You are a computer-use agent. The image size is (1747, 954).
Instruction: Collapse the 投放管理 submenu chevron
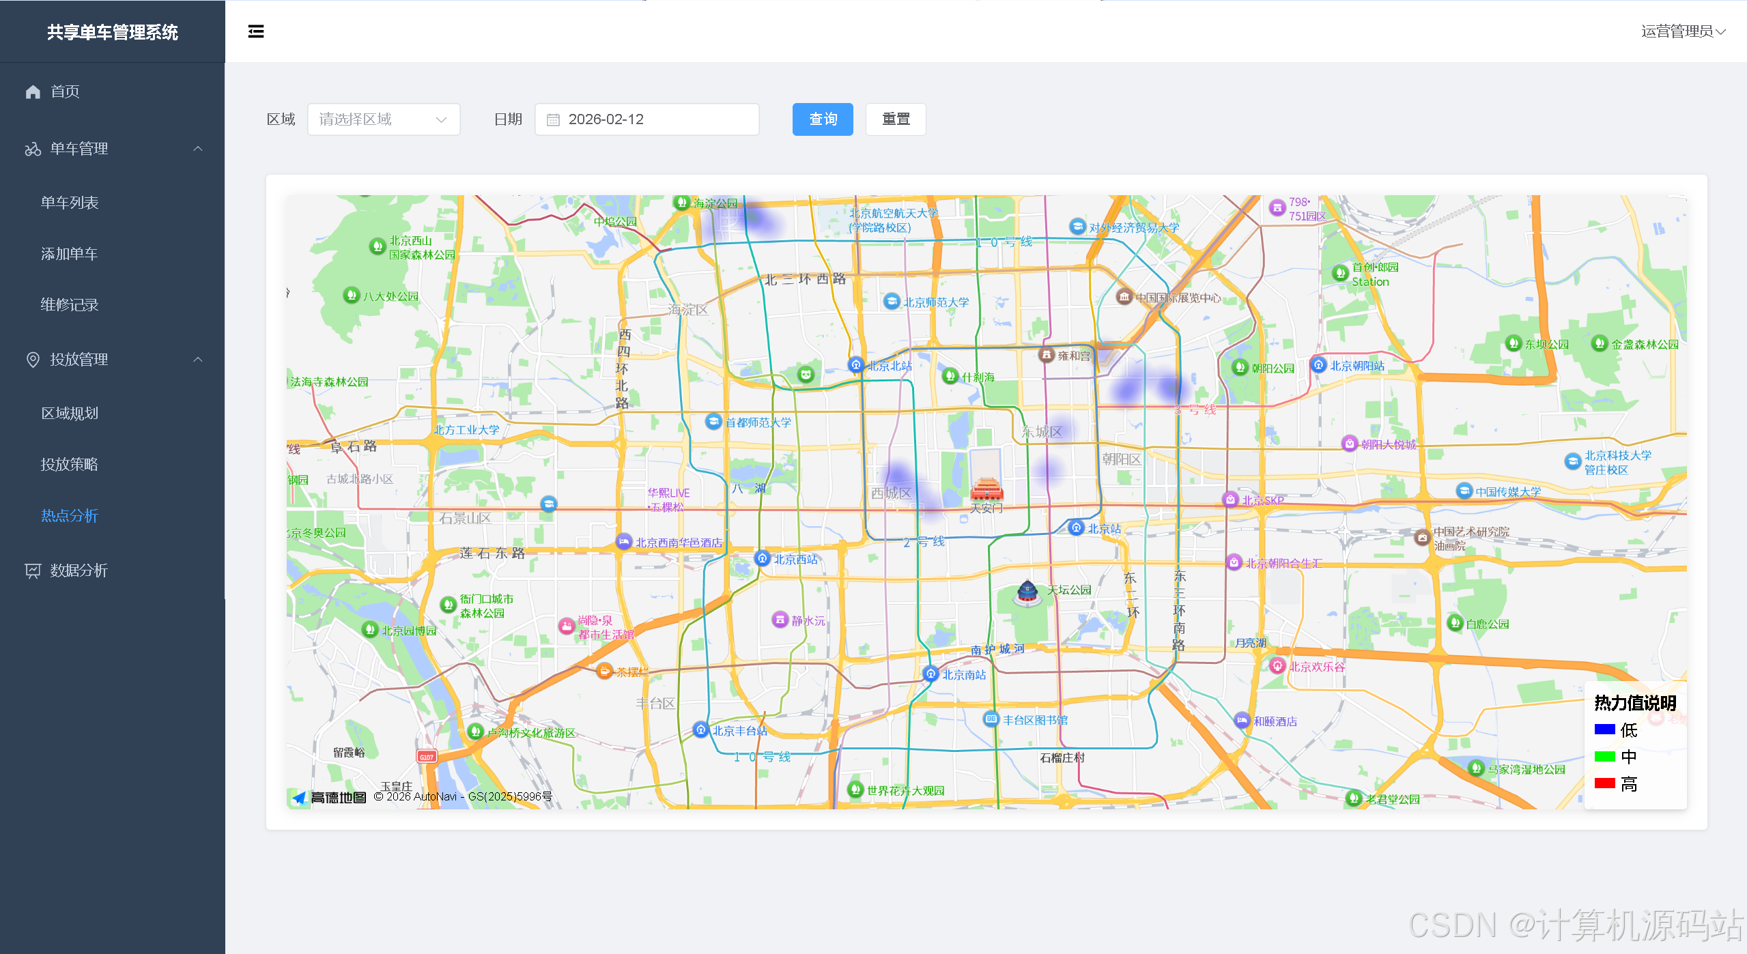(198, 360)
